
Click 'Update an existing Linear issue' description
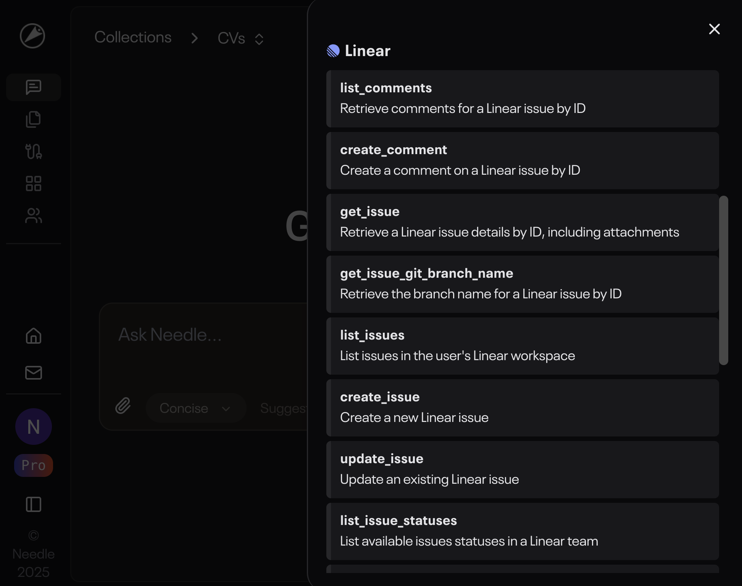(x=429, y=479)
